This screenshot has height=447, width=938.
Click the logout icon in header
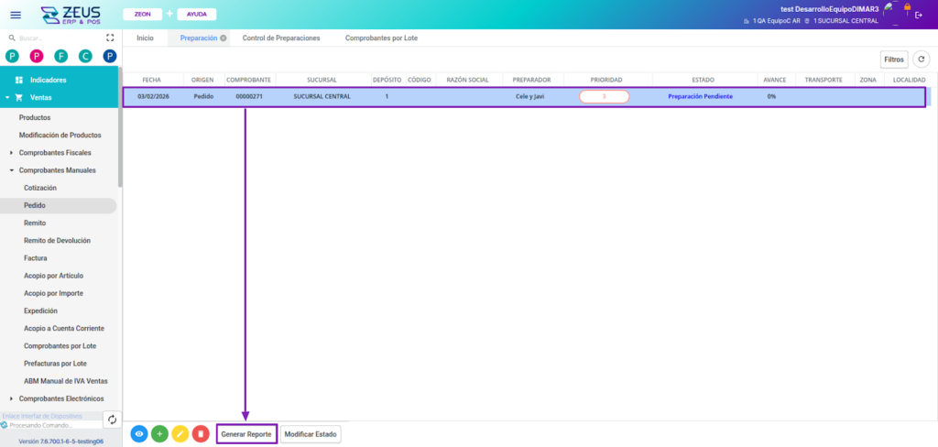tap(919, 15)
